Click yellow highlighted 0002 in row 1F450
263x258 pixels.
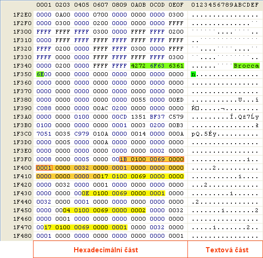pos(138,210)
